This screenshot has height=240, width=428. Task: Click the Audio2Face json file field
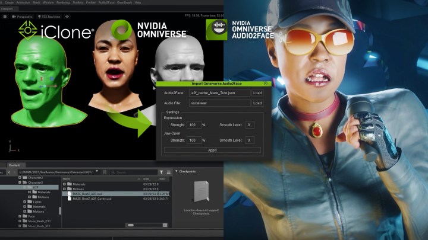point(219,93)
